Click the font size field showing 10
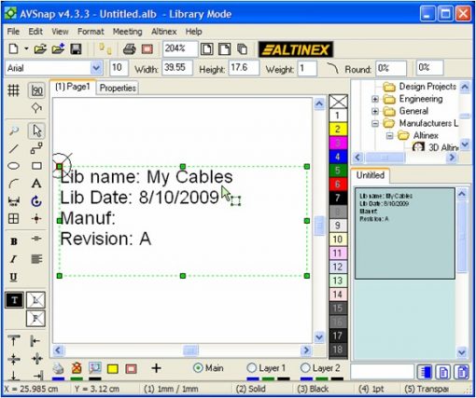 coord(119,68)
